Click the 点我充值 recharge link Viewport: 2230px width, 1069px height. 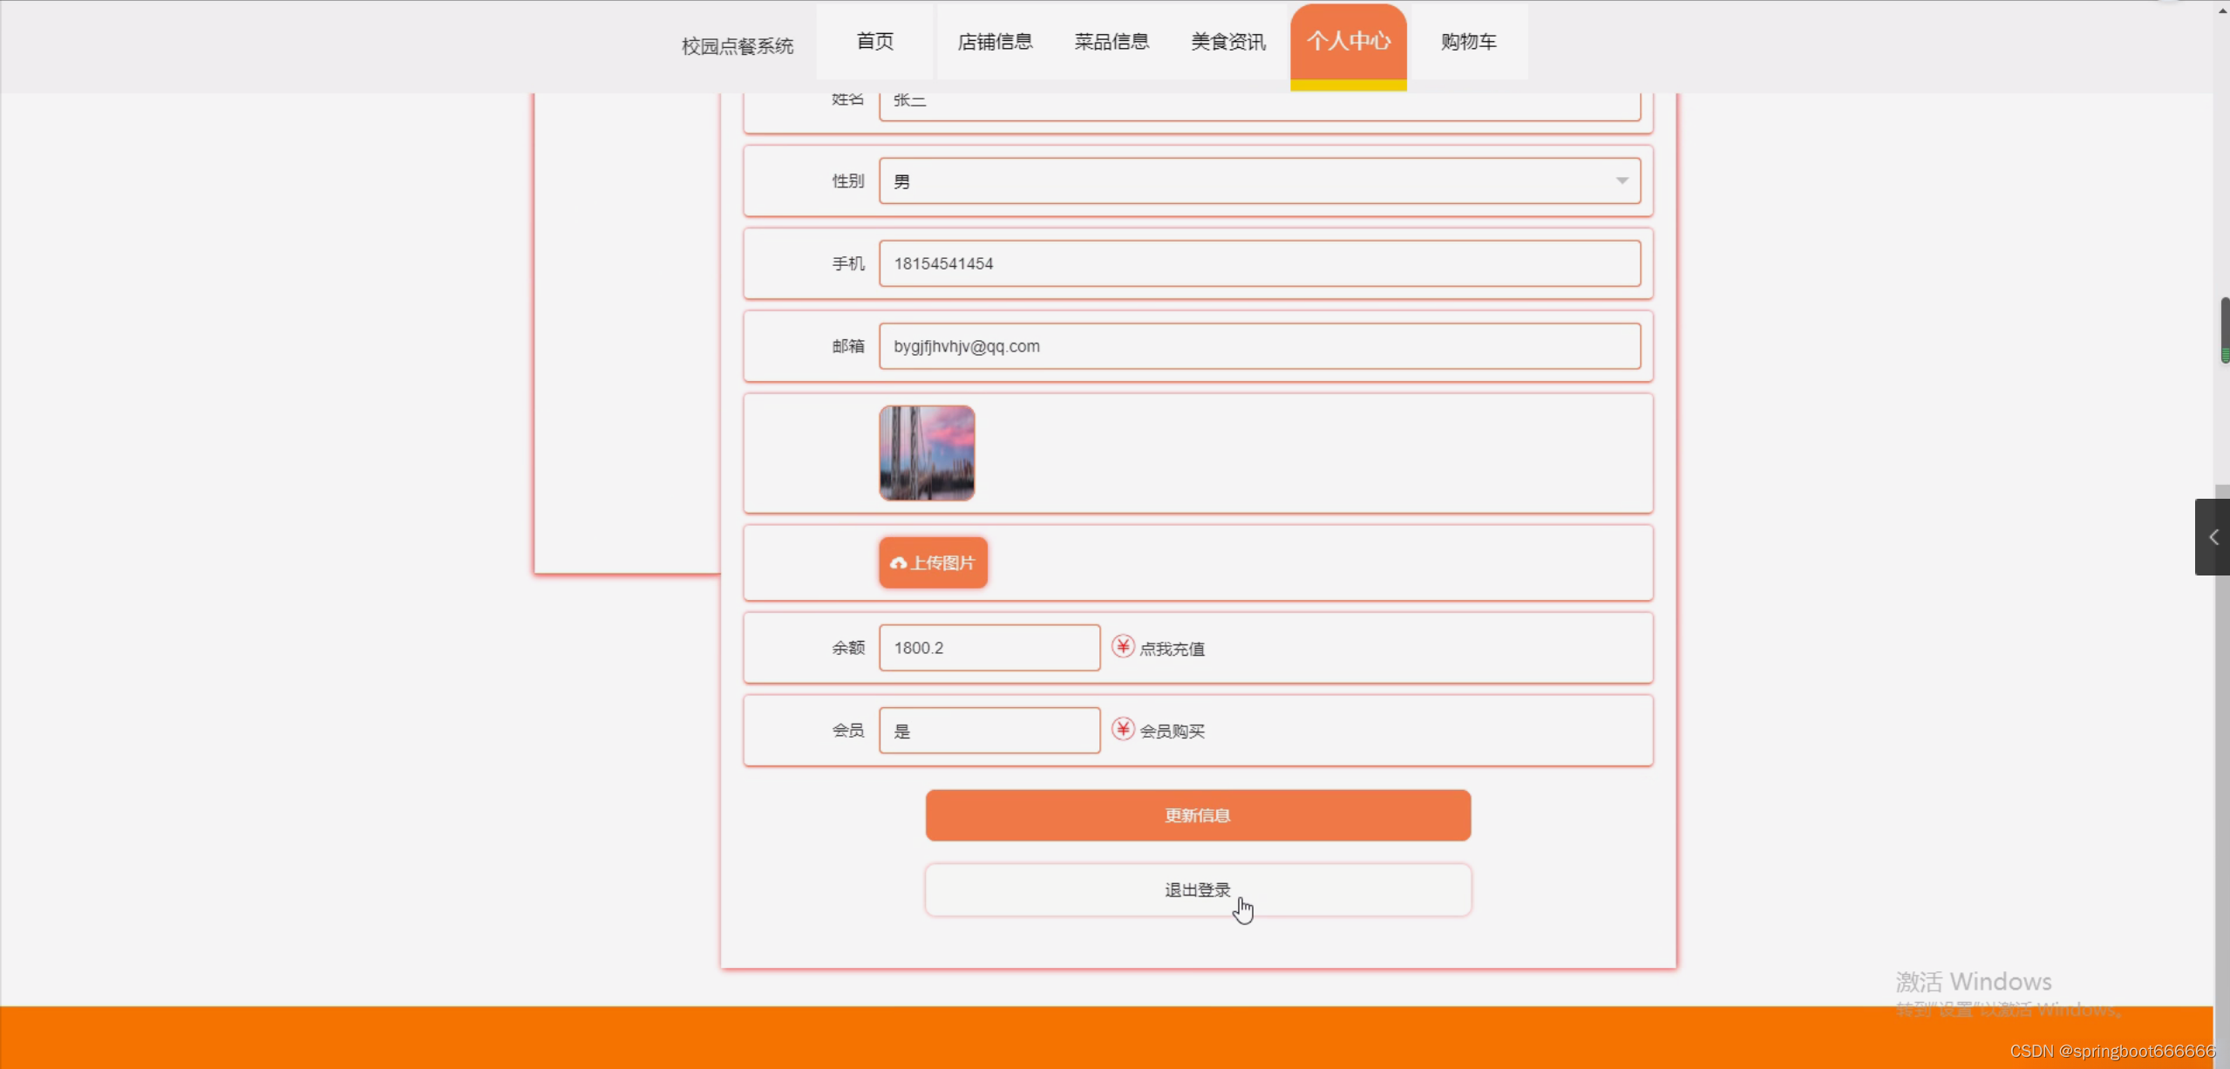point(1172,649)
